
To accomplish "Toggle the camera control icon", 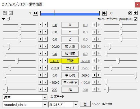I will [5, 13].
